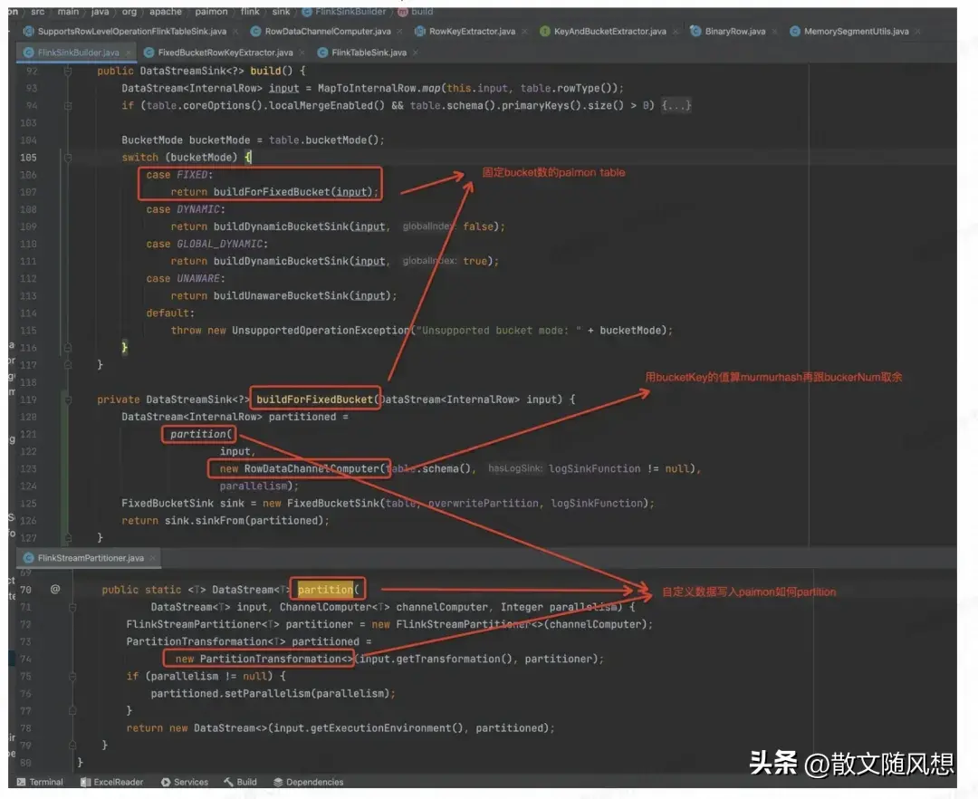Image resolution: width=978 pixels, height=799 pixels.
Task: Click 'new PartitionTransformation<>' on line 74
Action: pyautogui.click(x=264, y=659)
